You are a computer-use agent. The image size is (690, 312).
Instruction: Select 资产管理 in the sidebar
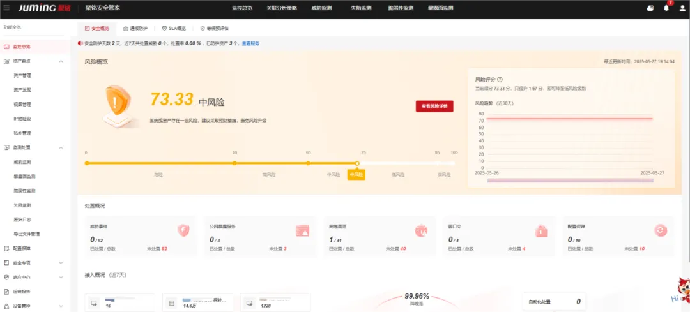[22, 75]
